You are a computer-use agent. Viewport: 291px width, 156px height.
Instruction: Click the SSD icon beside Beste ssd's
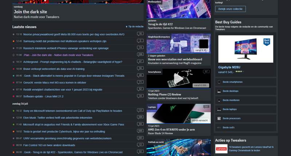point(219,127)
